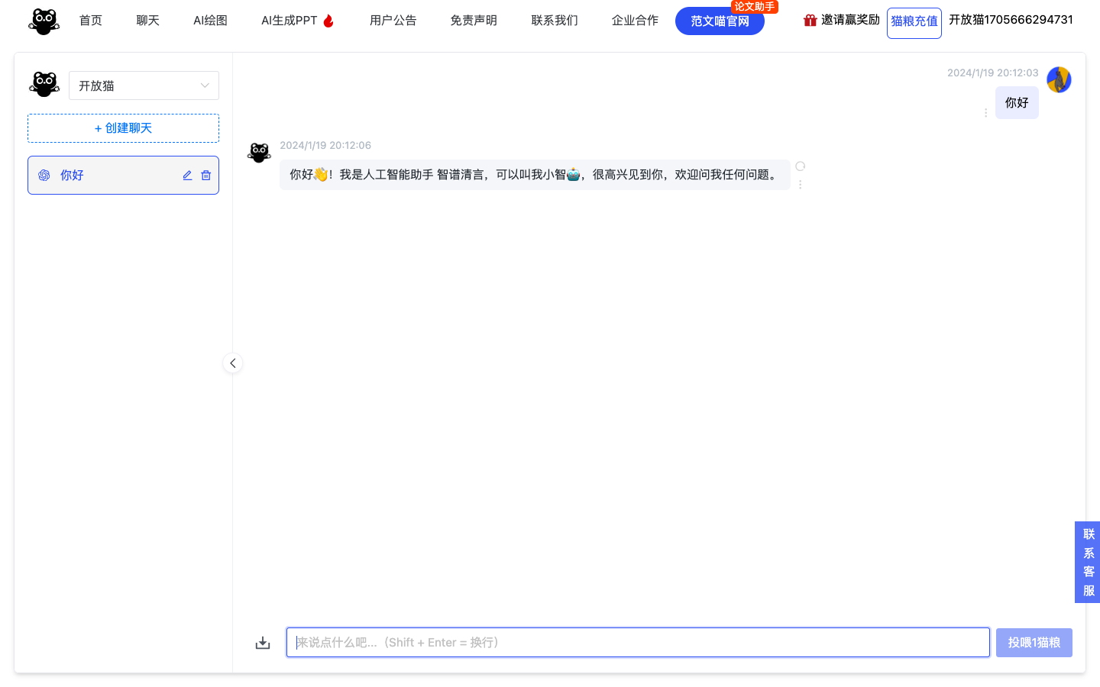
Task: Open the edit pencil icon for chat '你好'
Action: [x=187, y=175]
